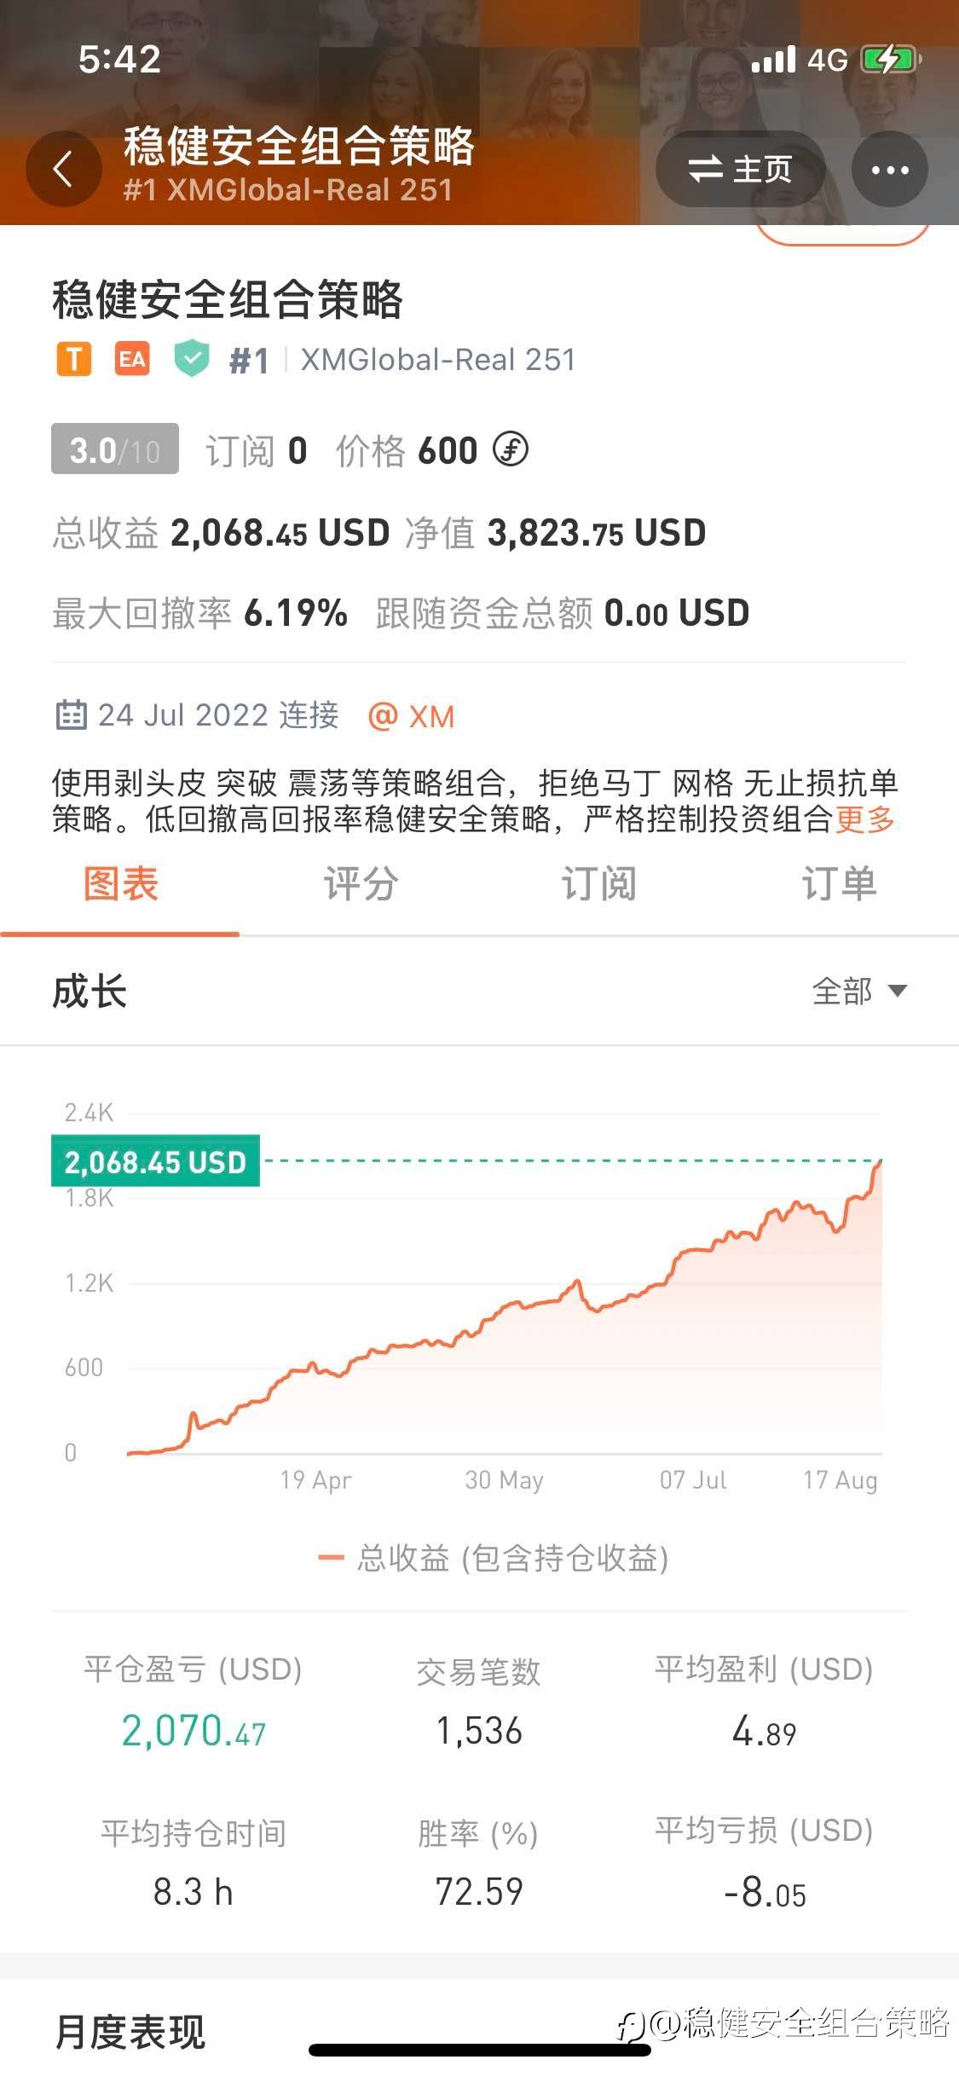The width and height of the screenshot is (959, 2077).
Task: Tap the 2,068.45 USD chart value label
Action: 155,1161
